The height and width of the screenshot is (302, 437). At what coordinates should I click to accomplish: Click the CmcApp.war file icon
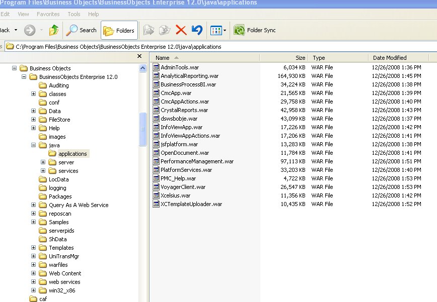click(156, 92)
